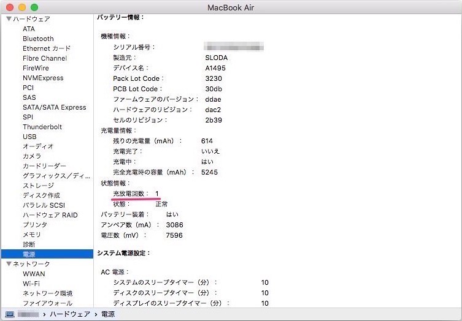The height and width of the screenshot is (321, 462).
Task: Click the システム電源設定 heading
Action: [x=124, y=253]
